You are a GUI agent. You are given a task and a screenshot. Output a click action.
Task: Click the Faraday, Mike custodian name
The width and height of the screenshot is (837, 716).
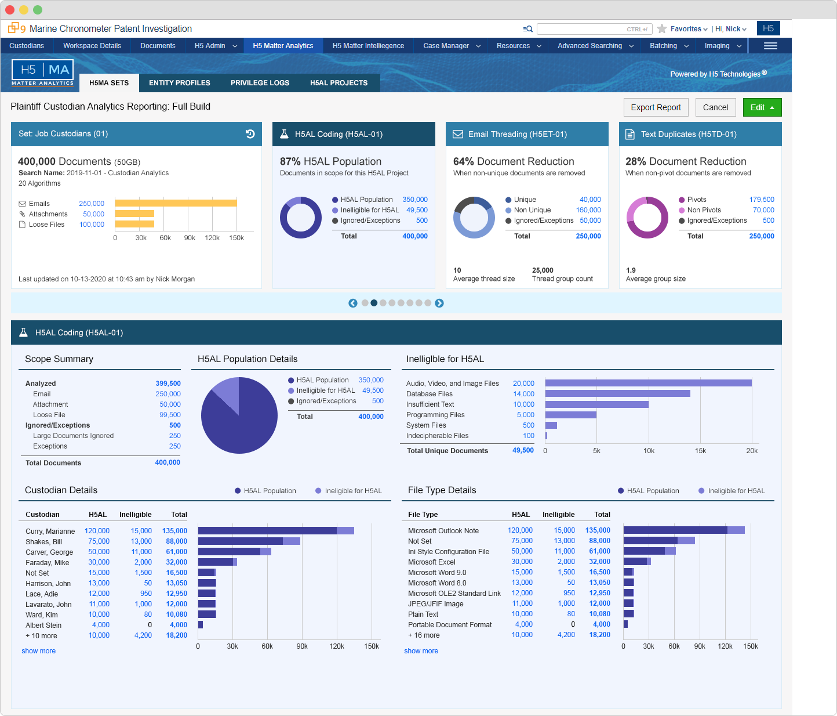coord(47,563)
